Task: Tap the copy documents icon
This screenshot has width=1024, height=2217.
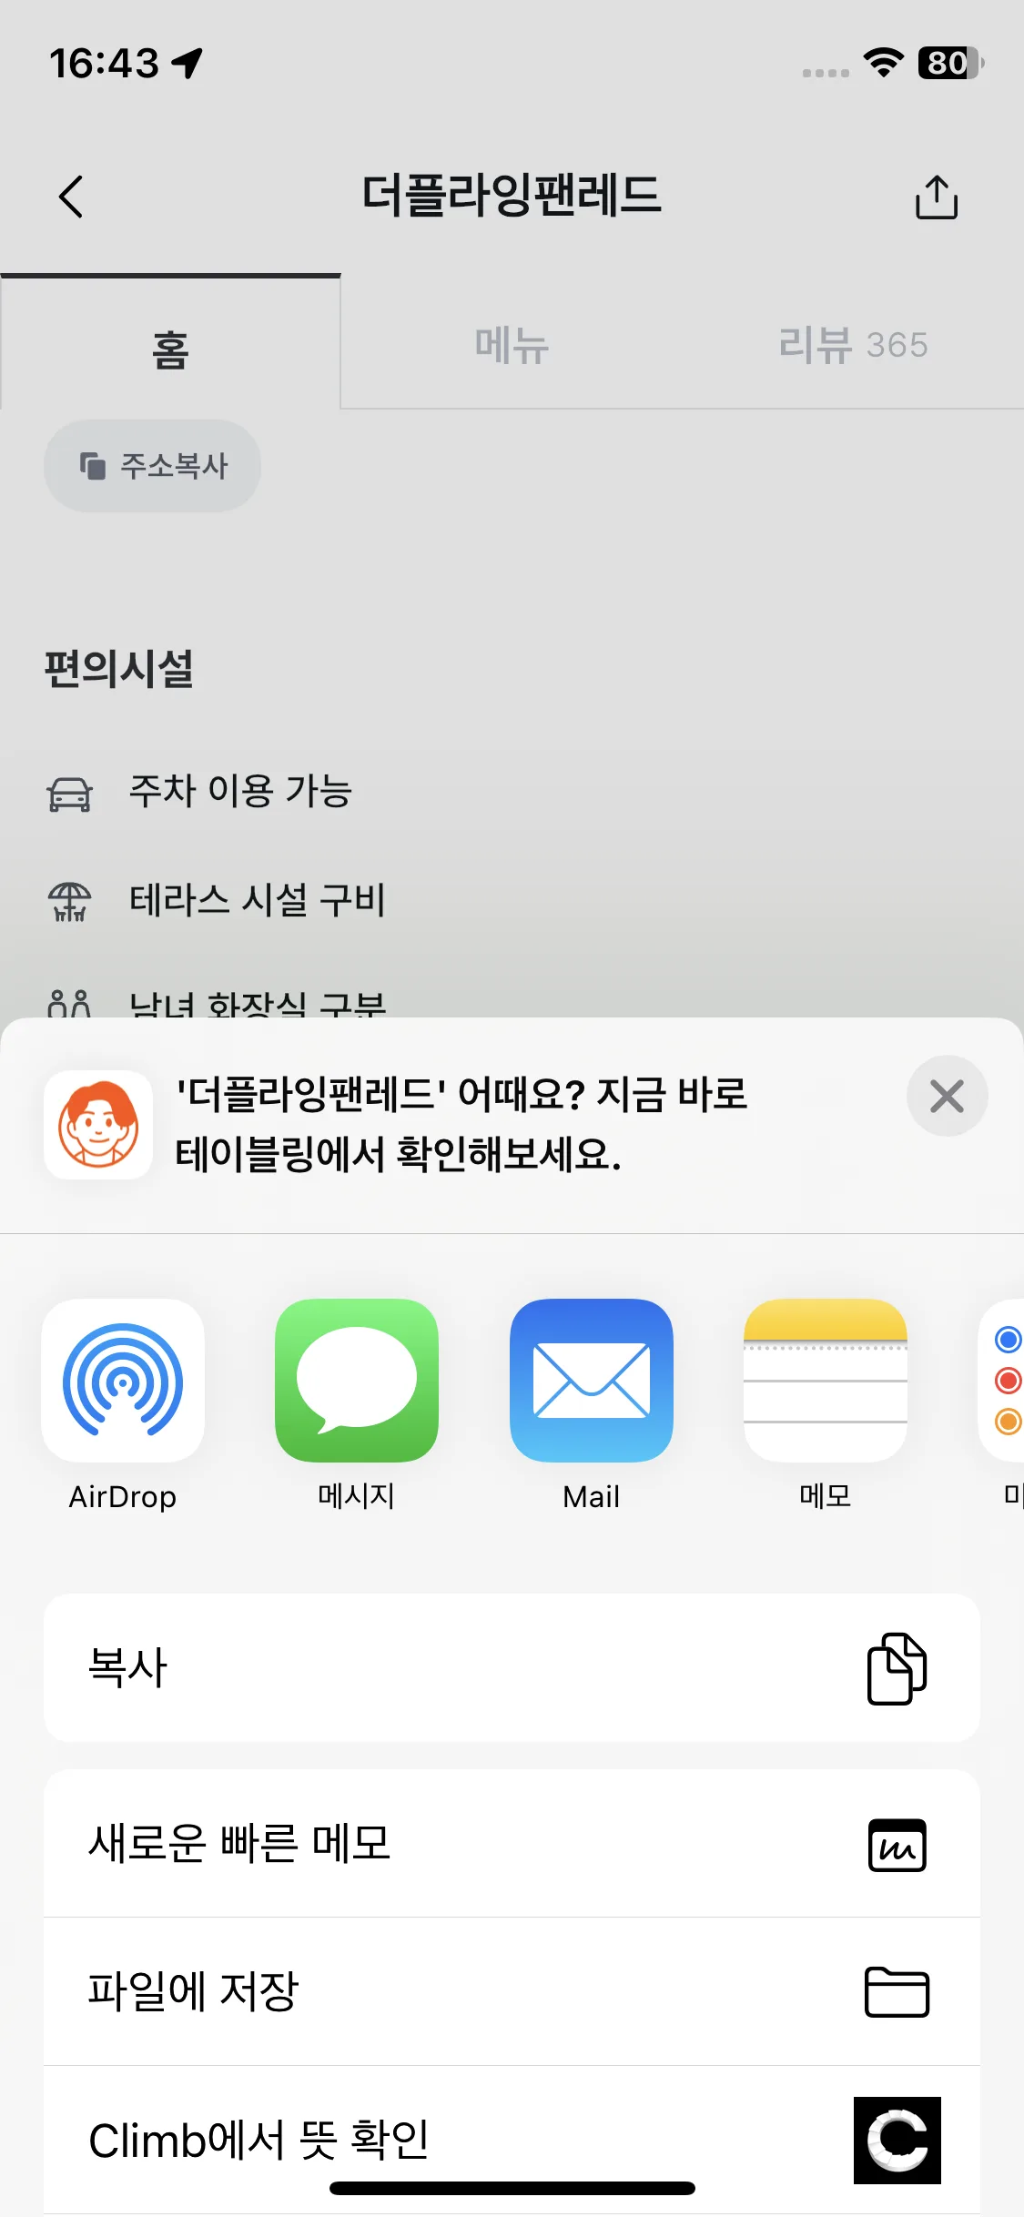Action: [x=897, y=1668]
